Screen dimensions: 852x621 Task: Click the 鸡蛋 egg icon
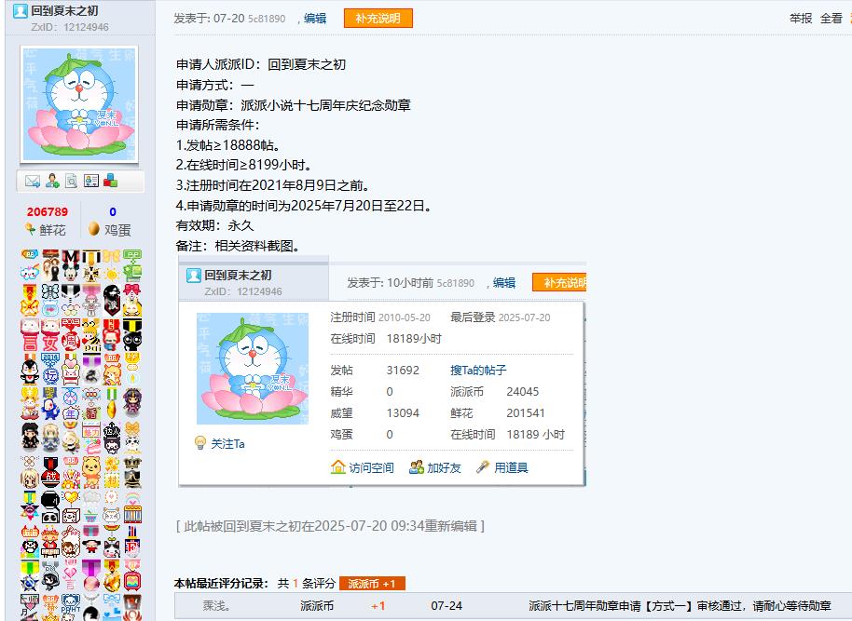(x=94, y=229)
